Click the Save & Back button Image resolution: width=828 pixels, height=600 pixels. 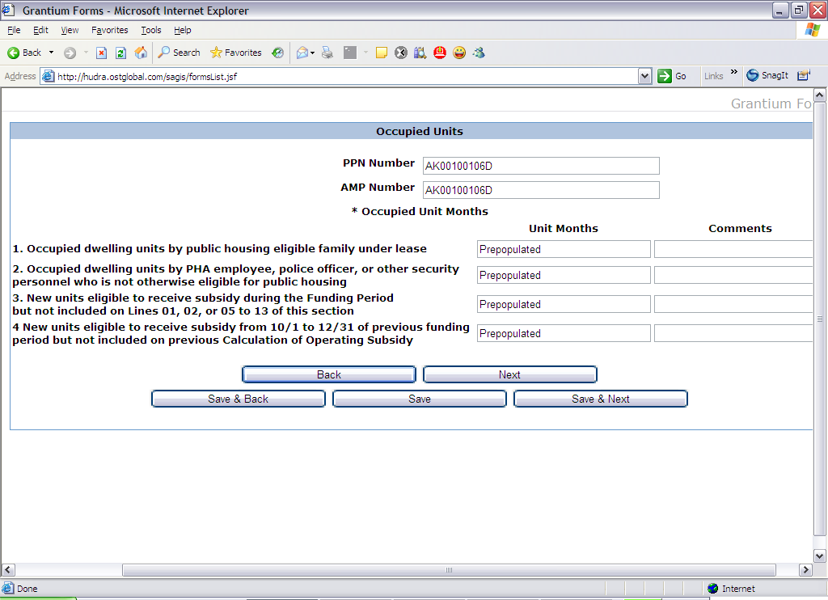tap(239, 399)
